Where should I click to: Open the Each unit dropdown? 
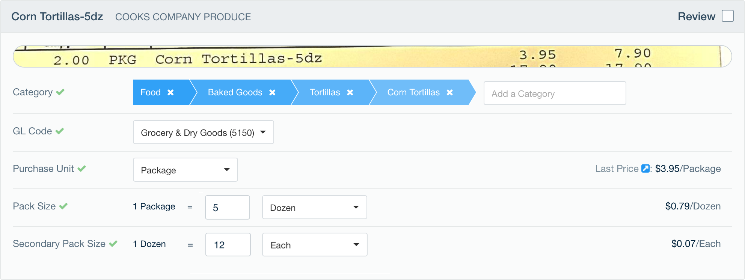tap(314, 245)
